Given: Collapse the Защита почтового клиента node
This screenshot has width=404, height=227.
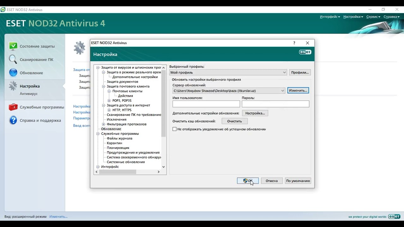Looking at the screenshot, I should pyautogui.click(x=104, y=86).
